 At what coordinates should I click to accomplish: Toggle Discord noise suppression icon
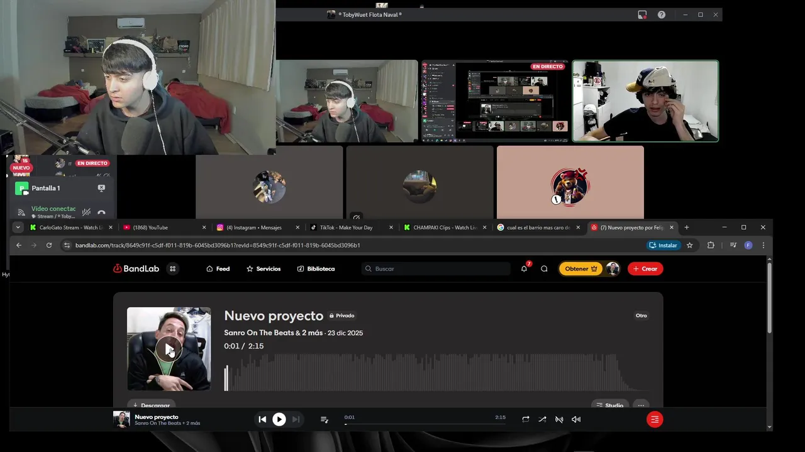(86, 213)
